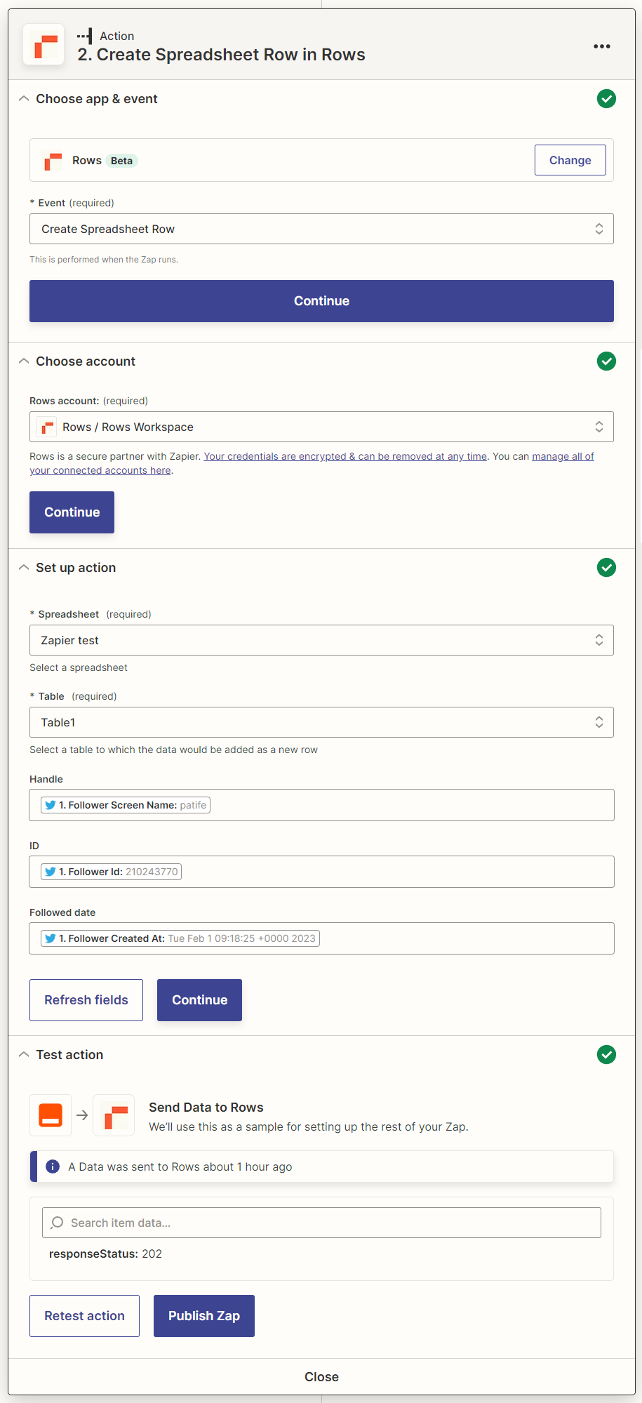
Task: Click the Beta badge next to Rows
Action: [121, 161]
